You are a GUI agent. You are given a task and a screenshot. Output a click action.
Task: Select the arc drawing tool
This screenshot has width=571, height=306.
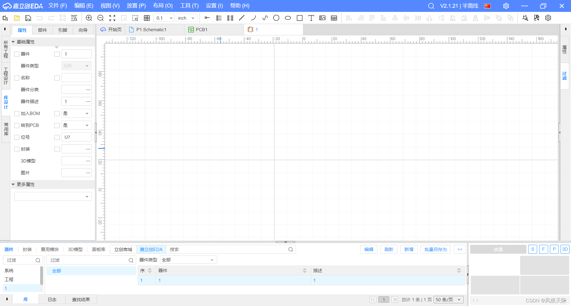point(253,18)
